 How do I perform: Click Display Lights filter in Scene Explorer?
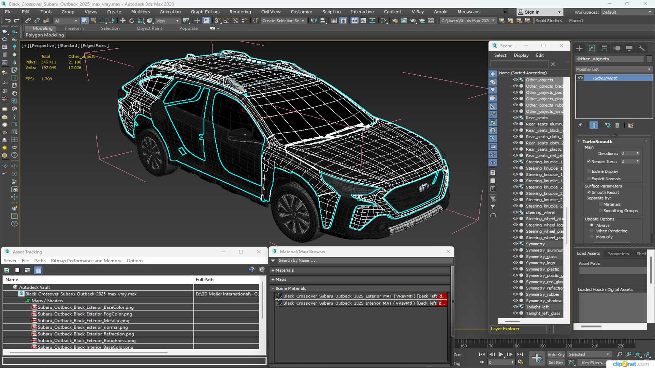click(493, 90)
